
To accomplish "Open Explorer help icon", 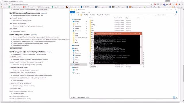I will 177,12.
